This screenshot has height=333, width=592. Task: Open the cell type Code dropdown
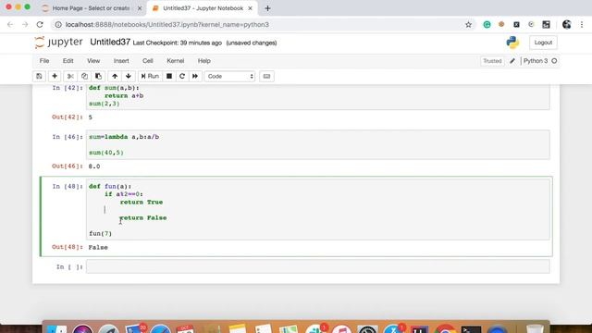229,76
